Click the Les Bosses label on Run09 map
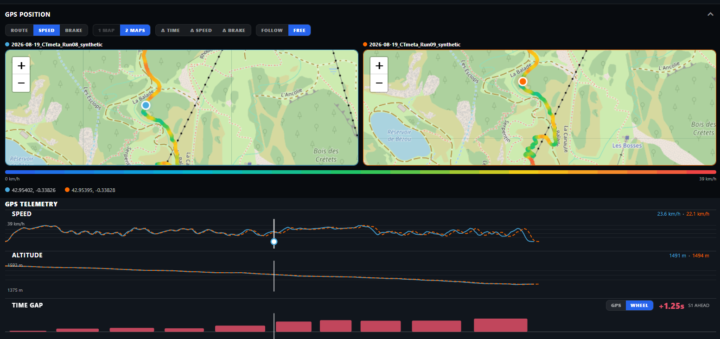The height and width of the screenshot is (339, 720). (x=627, y=146)
